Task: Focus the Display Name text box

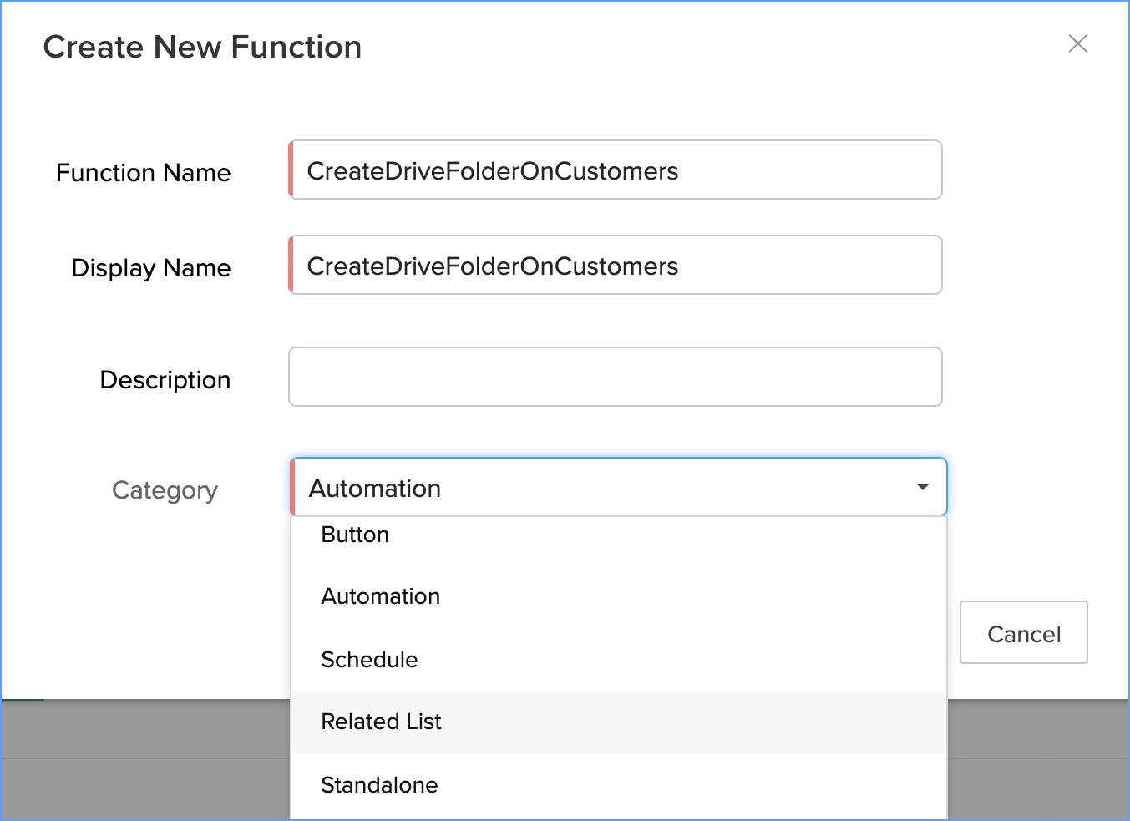Action: click(616, 266)
